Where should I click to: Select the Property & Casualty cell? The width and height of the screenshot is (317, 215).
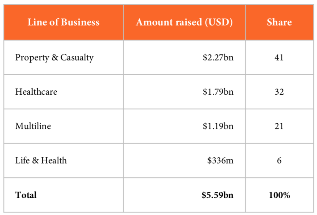click(x=54, y=57)
